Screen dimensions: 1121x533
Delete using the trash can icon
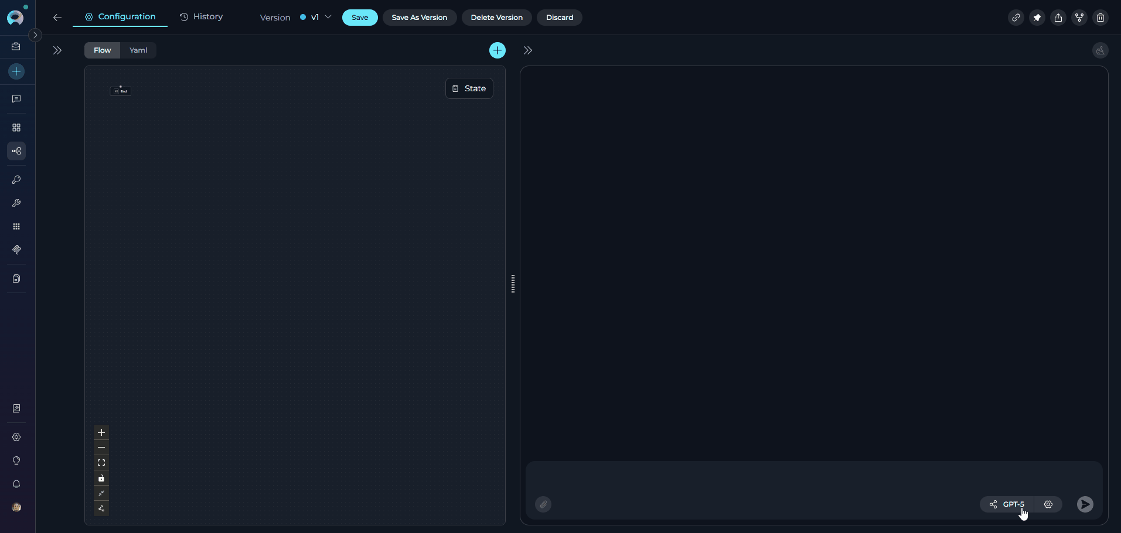tap(1100, 18)
